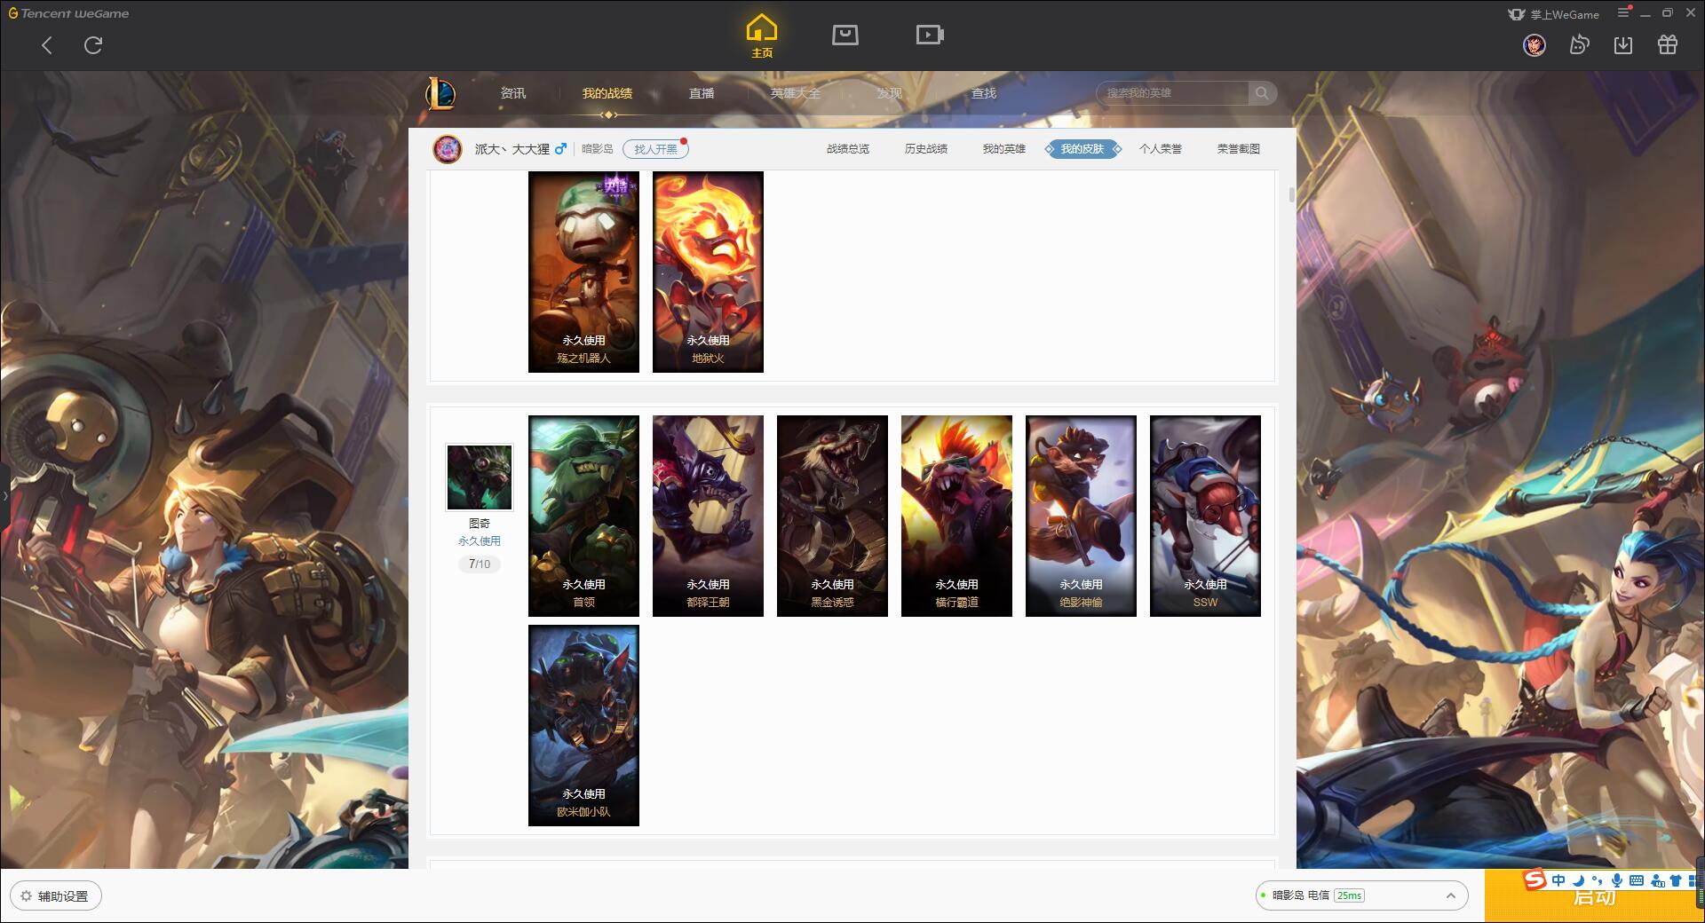Image resolution: width=1705 pixels, height=923 pixels.
Task: Click the 图奇 name label
Action: pyautogui.click(x=480, y=524)
